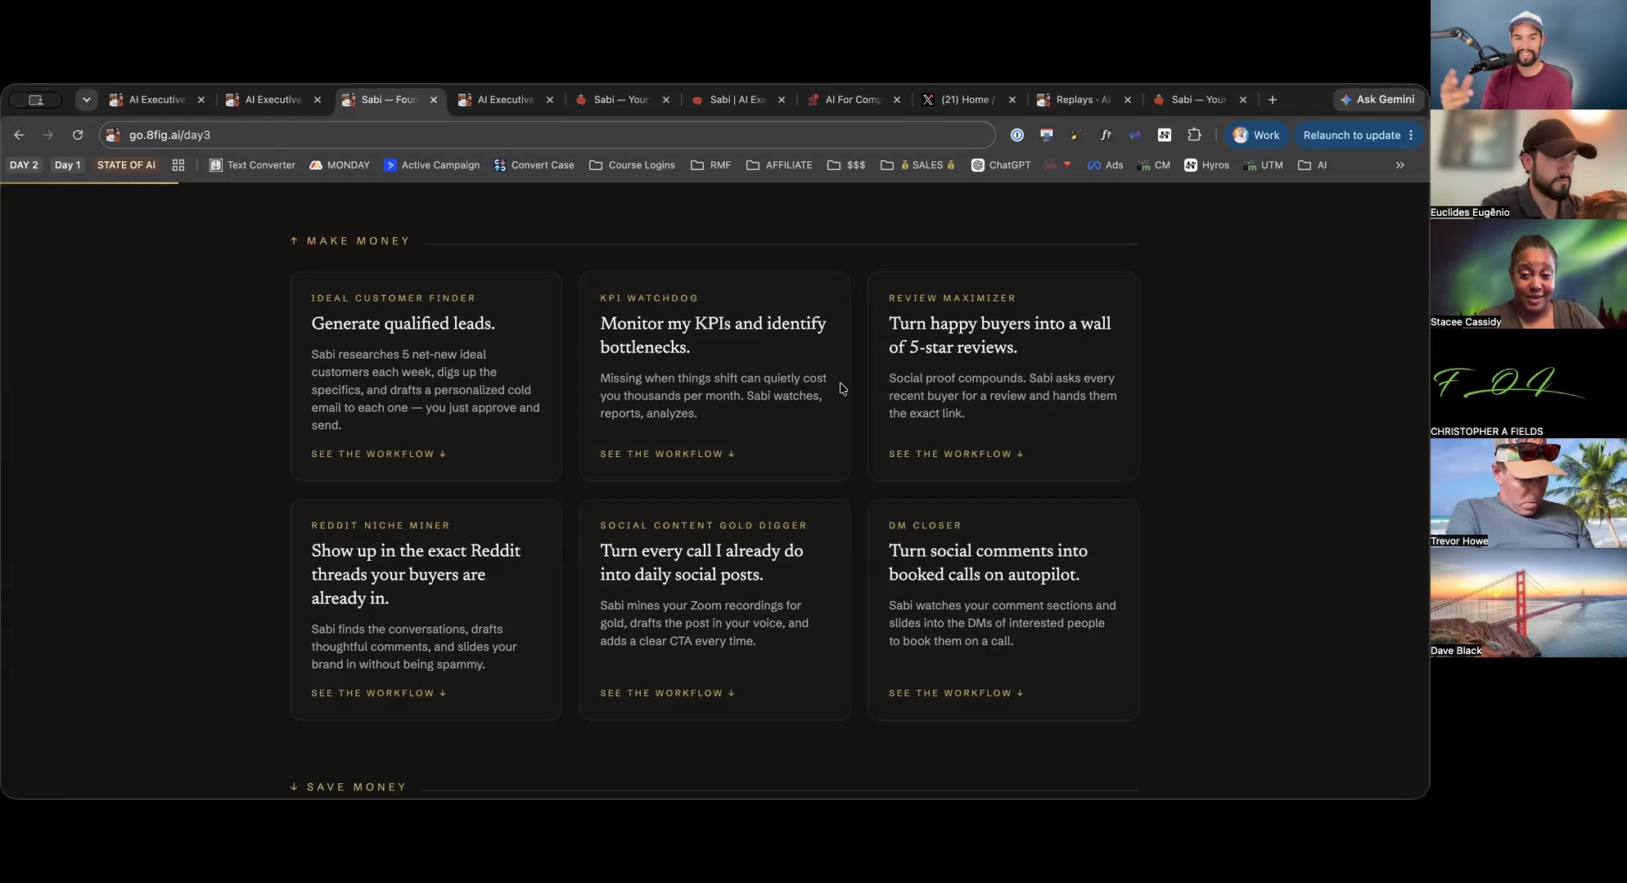This screenshot has width=1627, height=883.
Task: Open the Meta Ads bookmark
Action: [1105, 165]
